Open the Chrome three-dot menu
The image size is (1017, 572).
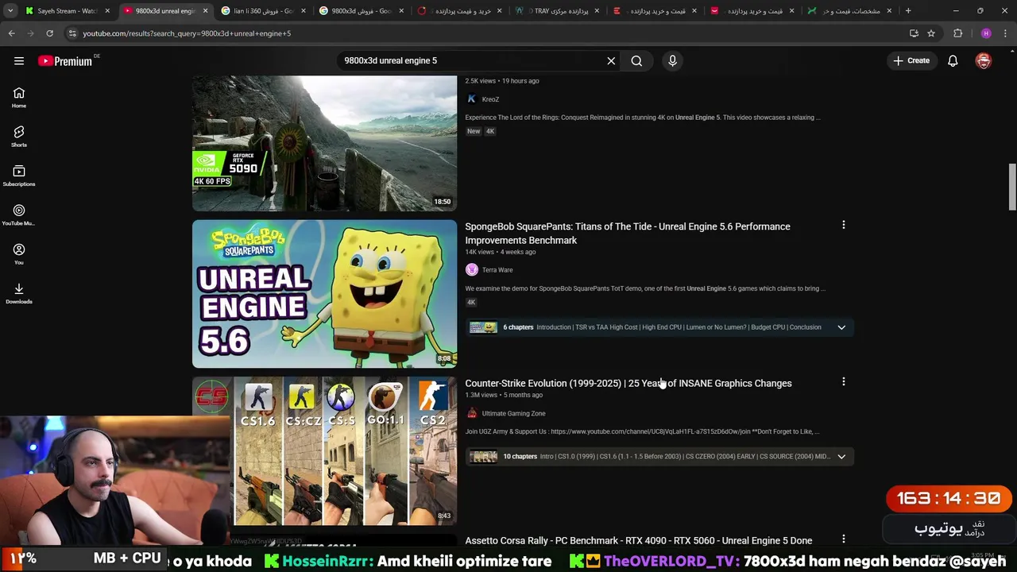tap(1005, 33)
